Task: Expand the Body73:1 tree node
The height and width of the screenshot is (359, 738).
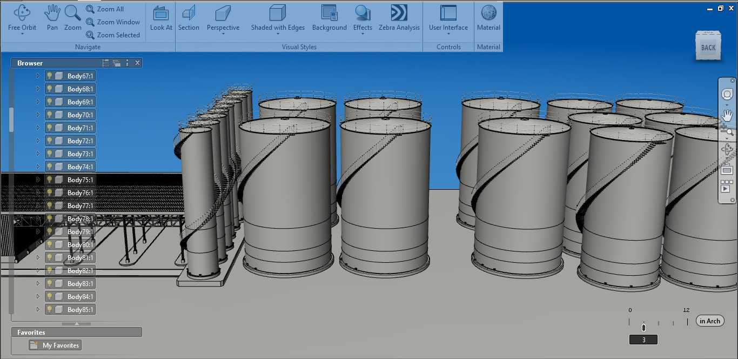Action: tap(38, 154)
